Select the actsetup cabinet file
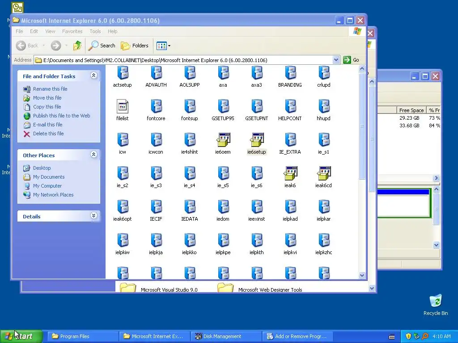 123,76
